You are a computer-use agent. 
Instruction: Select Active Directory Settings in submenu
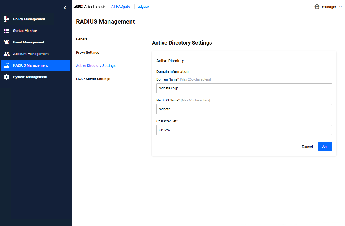(x=96, y=66)
